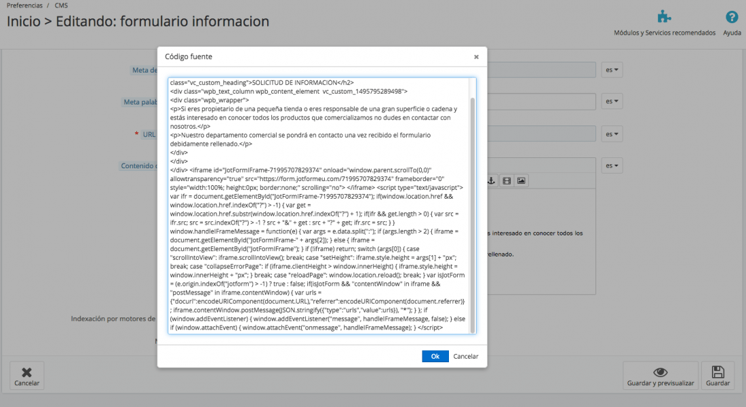Go to Preferencias in the breadcrumb
746x407 pixels.
point(24,5)
